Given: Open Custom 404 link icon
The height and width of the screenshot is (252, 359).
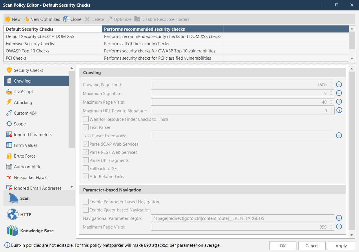Looking at the screenshot, I should 9,113.
